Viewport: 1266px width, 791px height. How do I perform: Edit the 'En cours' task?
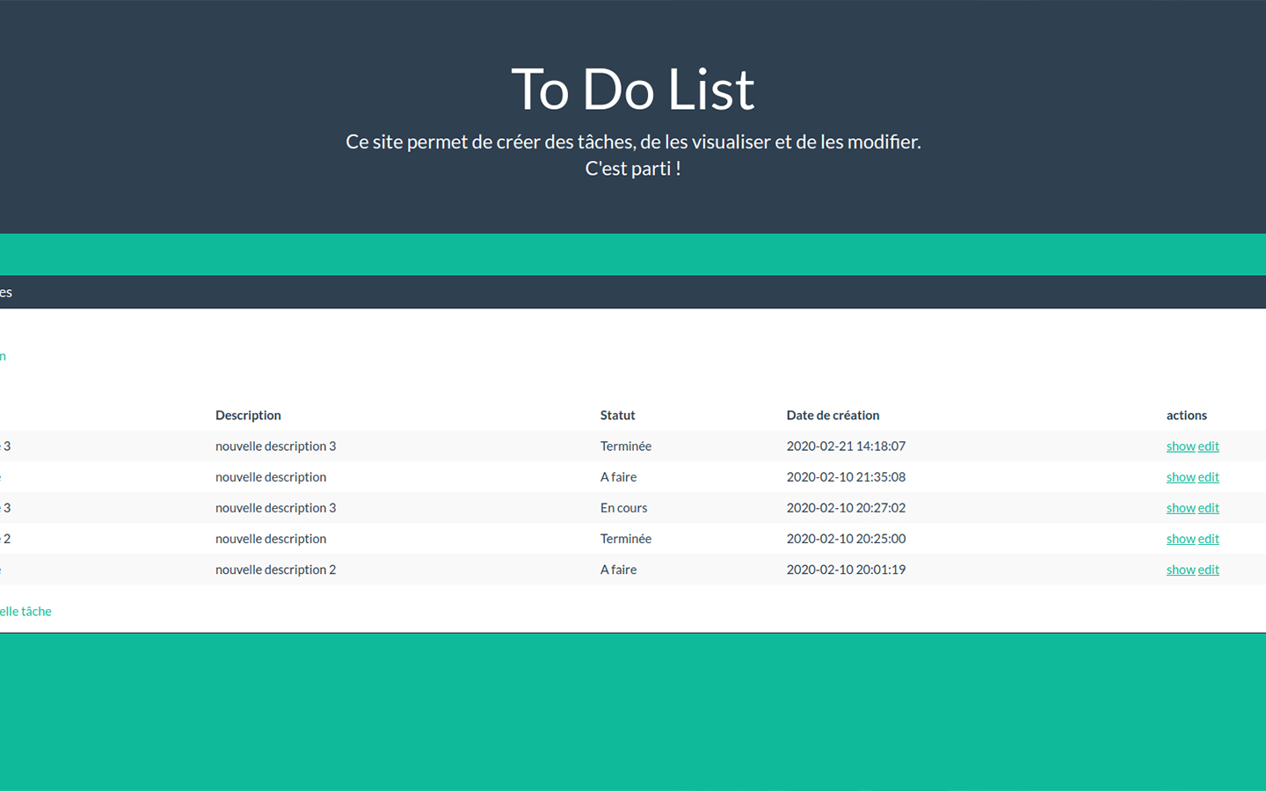pos(1209,507)
